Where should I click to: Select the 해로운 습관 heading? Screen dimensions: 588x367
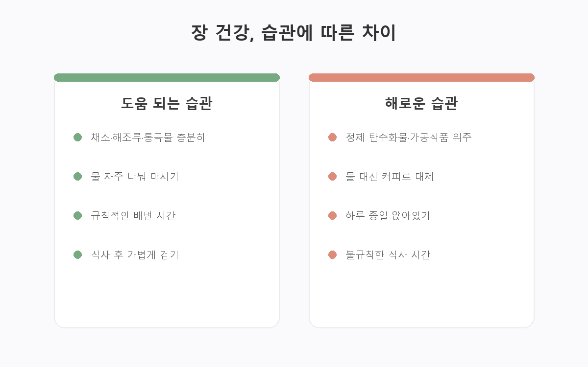[x=421, y=104]
